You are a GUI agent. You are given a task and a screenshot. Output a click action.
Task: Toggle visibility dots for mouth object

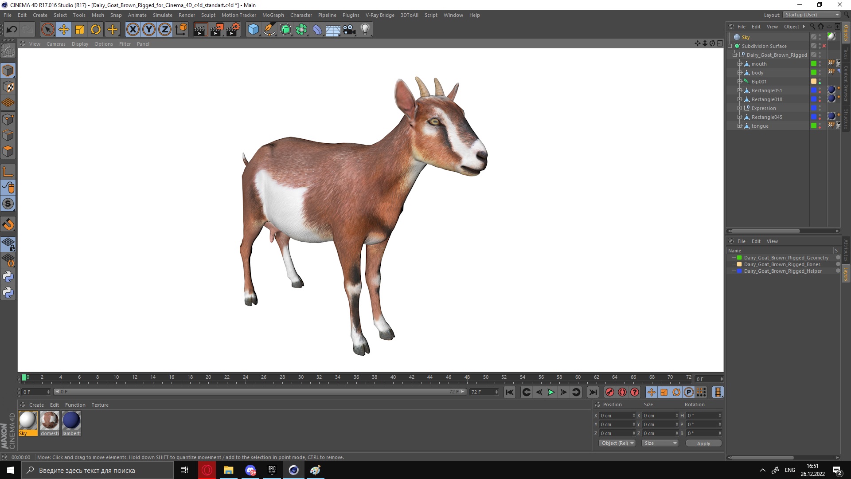(820, 64)
